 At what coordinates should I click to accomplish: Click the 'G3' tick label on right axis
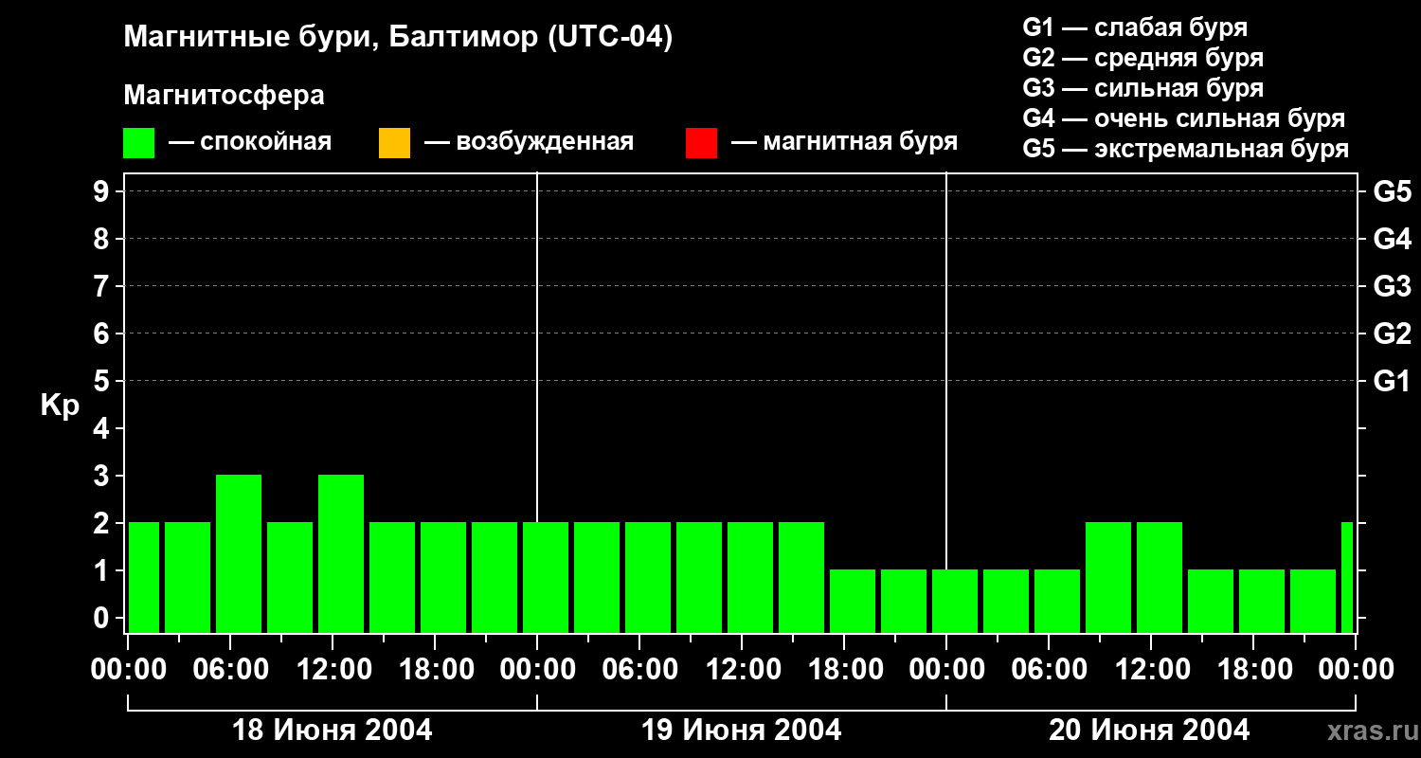(x=1392, y=286)
